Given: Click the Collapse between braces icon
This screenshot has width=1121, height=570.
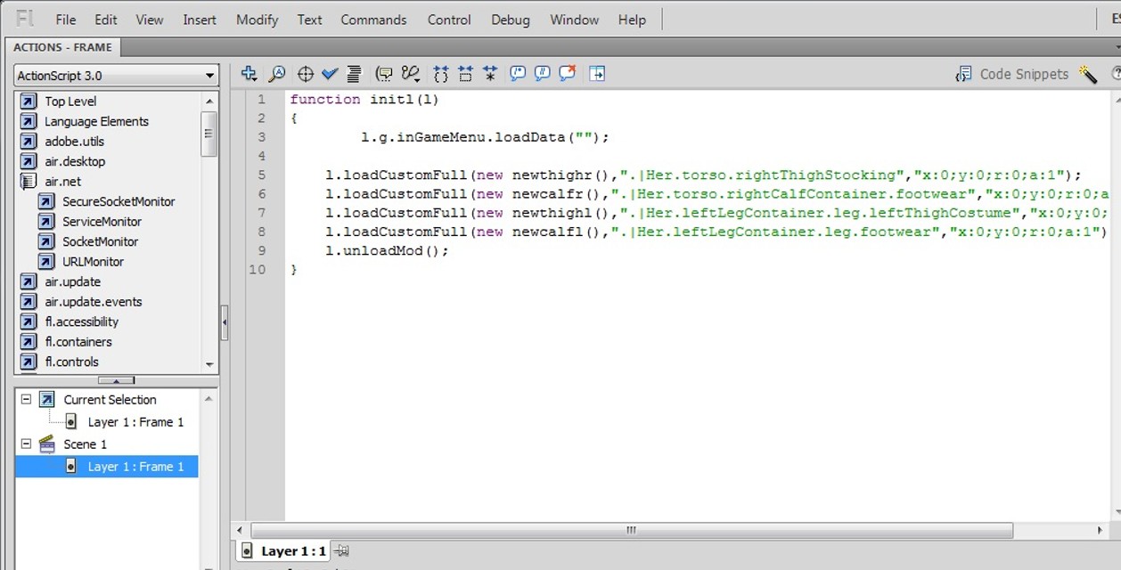Looking at the screenshot, I should click(440, 74).
